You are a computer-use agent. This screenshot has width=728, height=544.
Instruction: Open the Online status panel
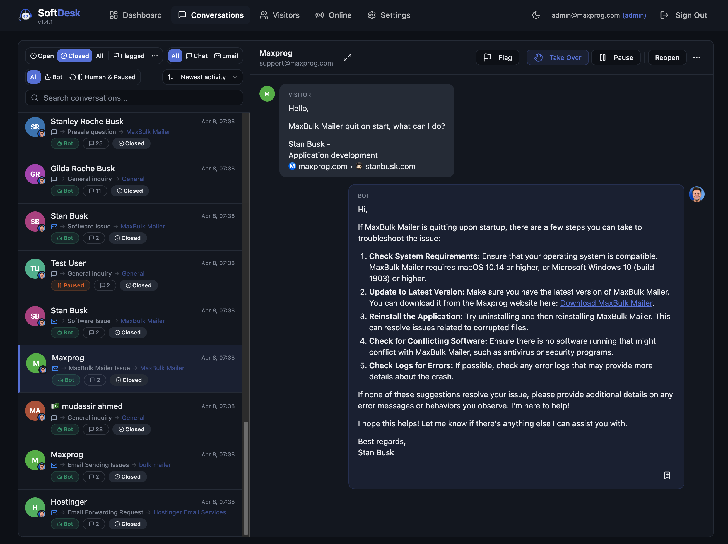[333, 15]
